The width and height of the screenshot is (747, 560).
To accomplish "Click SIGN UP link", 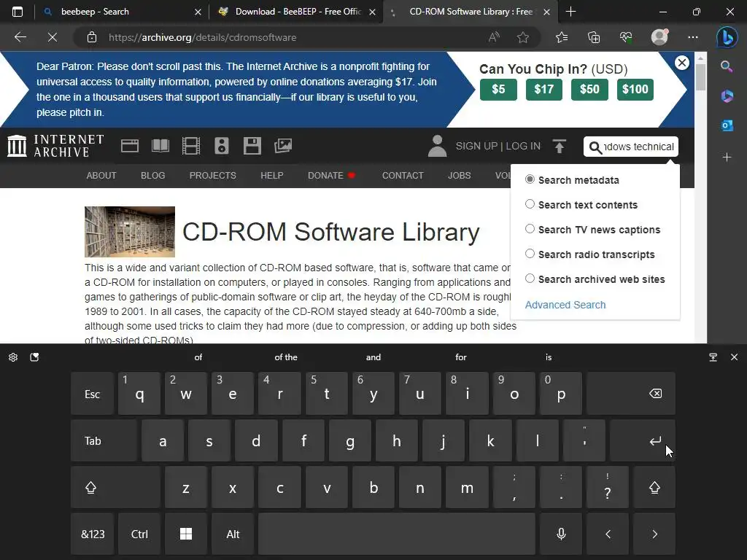I will [x=476, y=146].
